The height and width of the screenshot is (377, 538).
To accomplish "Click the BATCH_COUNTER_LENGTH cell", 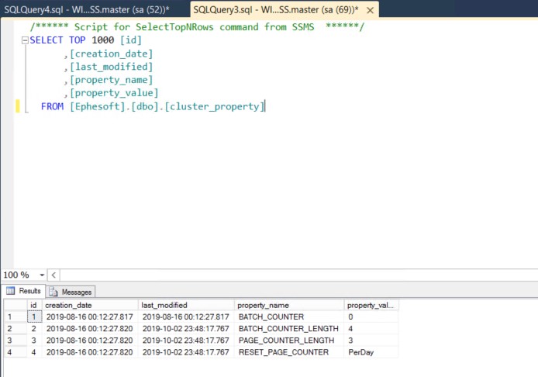I will pos(289,329).
